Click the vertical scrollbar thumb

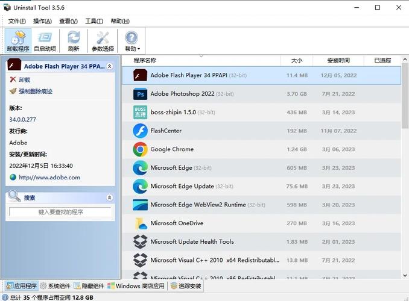405,97
